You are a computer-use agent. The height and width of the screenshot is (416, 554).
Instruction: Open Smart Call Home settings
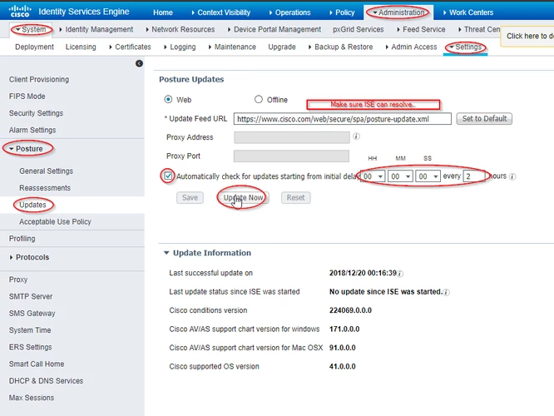pos(37,364)
